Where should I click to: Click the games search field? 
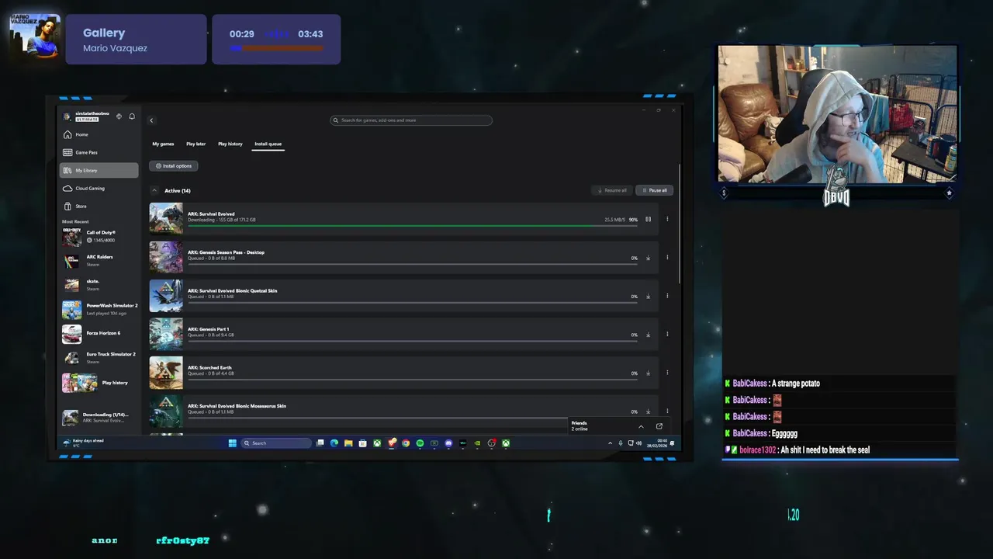coord(411,120)
